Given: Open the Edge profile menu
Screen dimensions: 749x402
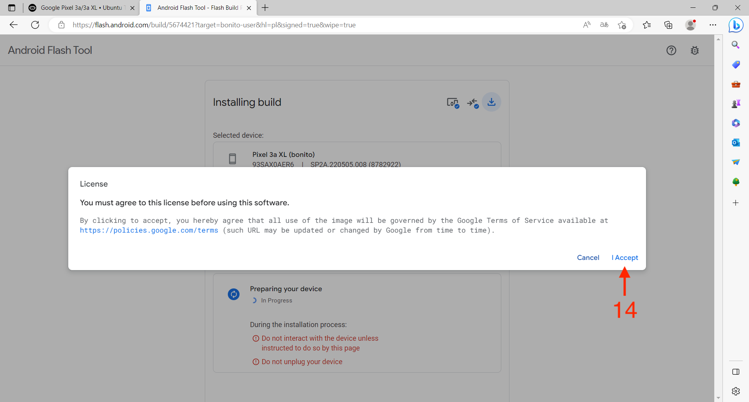Looking at the screenshot, I should click(x=690, y=25).
